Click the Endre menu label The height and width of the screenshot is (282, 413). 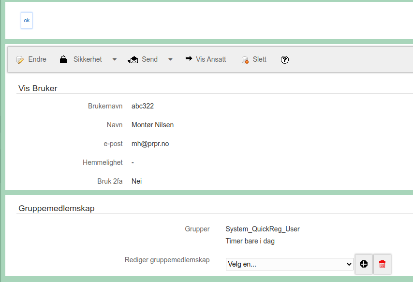(x=37, y=59)
